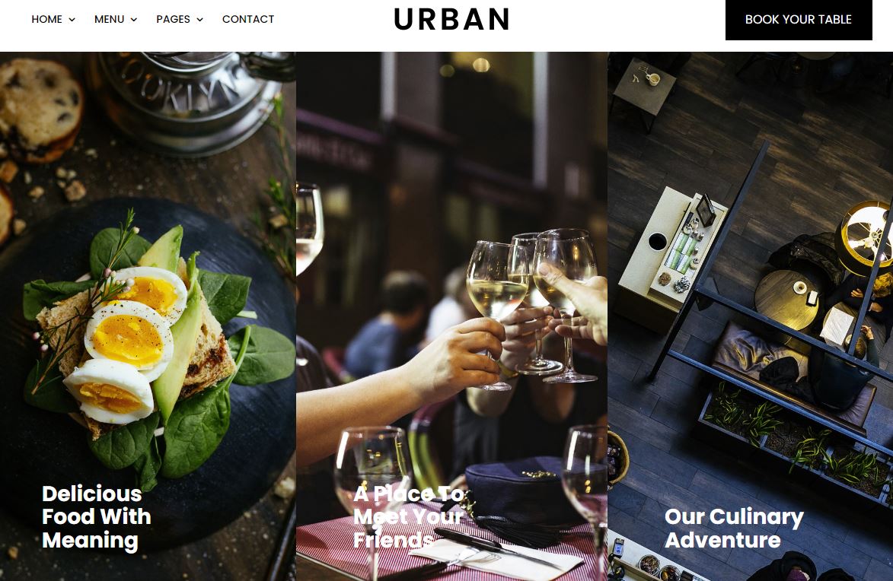Expand the chevron beside HOME

coord(72,20)
